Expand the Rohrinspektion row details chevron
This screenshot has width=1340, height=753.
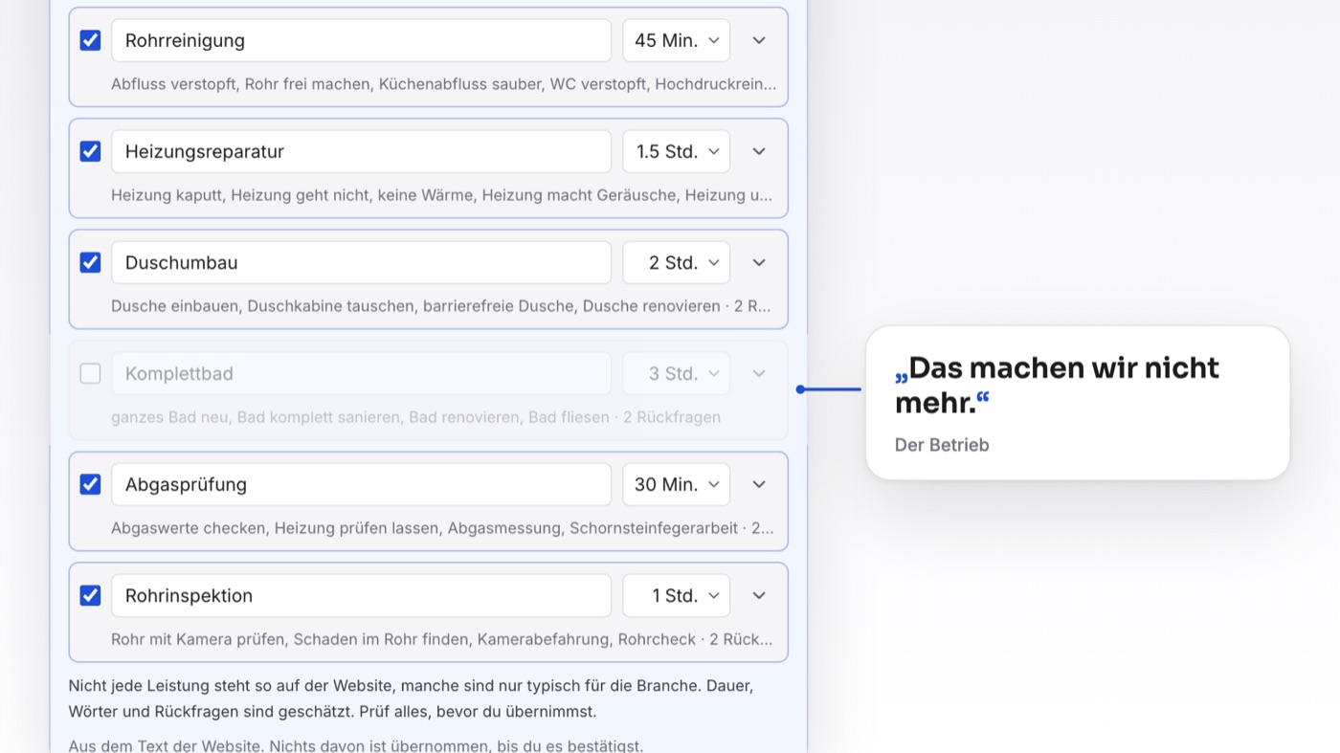[759, 595]
